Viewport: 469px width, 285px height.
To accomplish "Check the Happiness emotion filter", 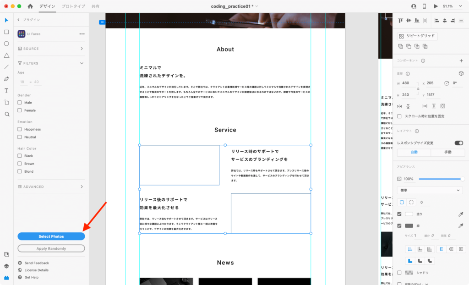I will coord(19,129).
